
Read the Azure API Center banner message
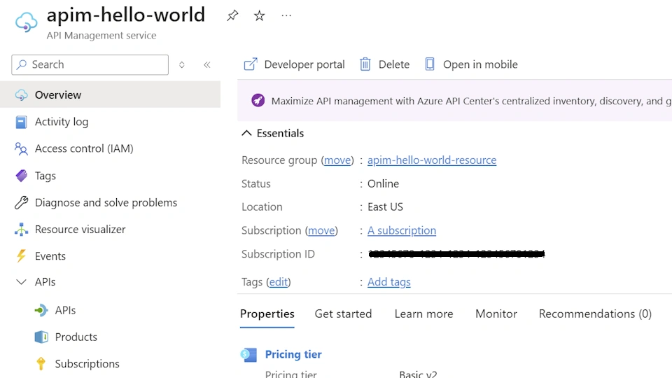471,101
